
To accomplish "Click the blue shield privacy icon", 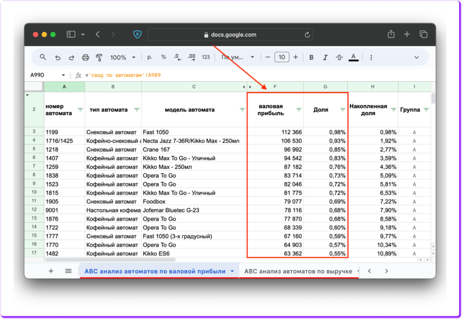I will [x=137, y=34].
